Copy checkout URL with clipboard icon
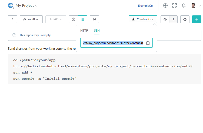Viewport: 203px width, 133px height. [x=148, y=43]
